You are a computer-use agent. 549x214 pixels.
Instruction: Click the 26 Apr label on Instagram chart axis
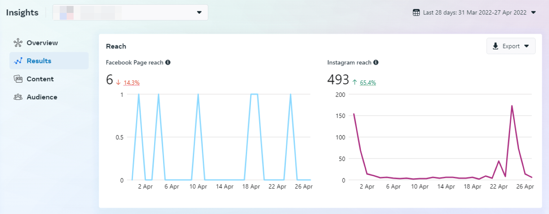coord(525,187)
